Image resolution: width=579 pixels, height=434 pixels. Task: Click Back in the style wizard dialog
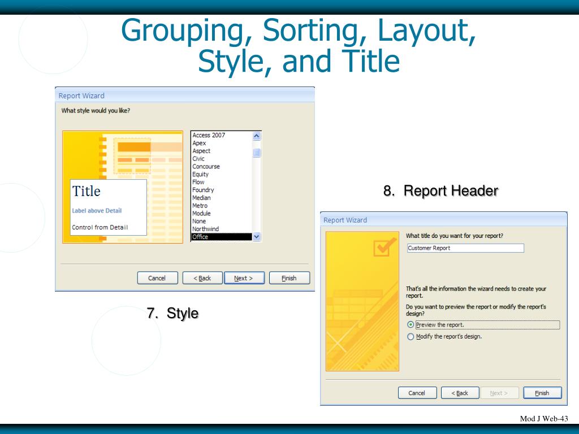[202, 278]
